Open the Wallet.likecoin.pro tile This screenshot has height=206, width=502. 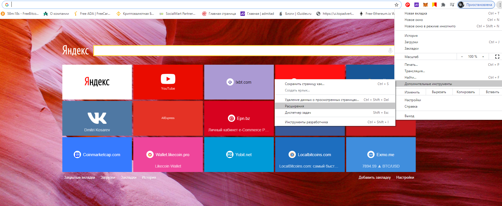coord(168,155)
